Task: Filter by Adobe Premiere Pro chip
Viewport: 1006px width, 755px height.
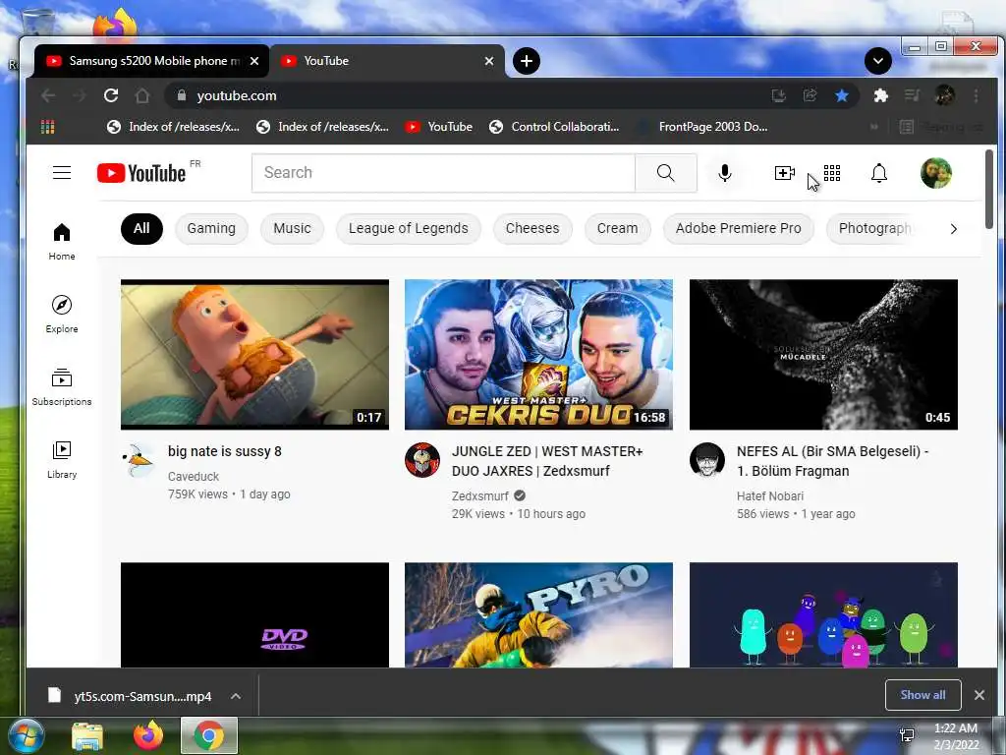Action: pos(738,228)
